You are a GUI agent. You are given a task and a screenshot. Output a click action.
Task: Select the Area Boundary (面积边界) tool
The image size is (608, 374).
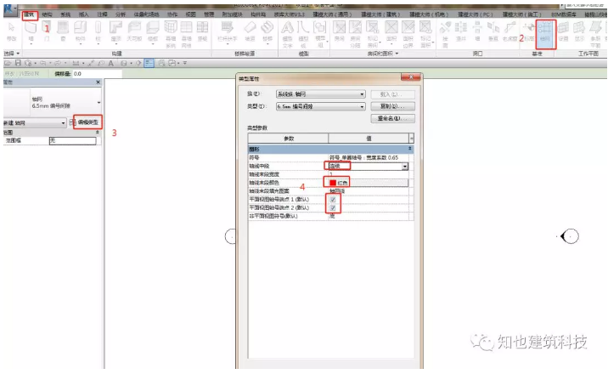[x=408, y=34]
